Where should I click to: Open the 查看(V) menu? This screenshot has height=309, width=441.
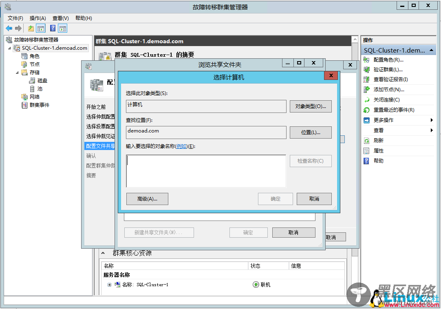pyautogui.click(x=60, y=18)
